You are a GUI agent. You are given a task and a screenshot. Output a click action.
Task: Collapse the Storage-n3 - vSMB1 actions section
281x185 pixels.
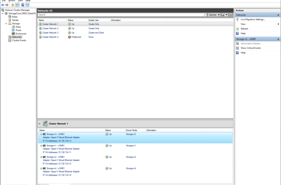(x=278, y=39)
